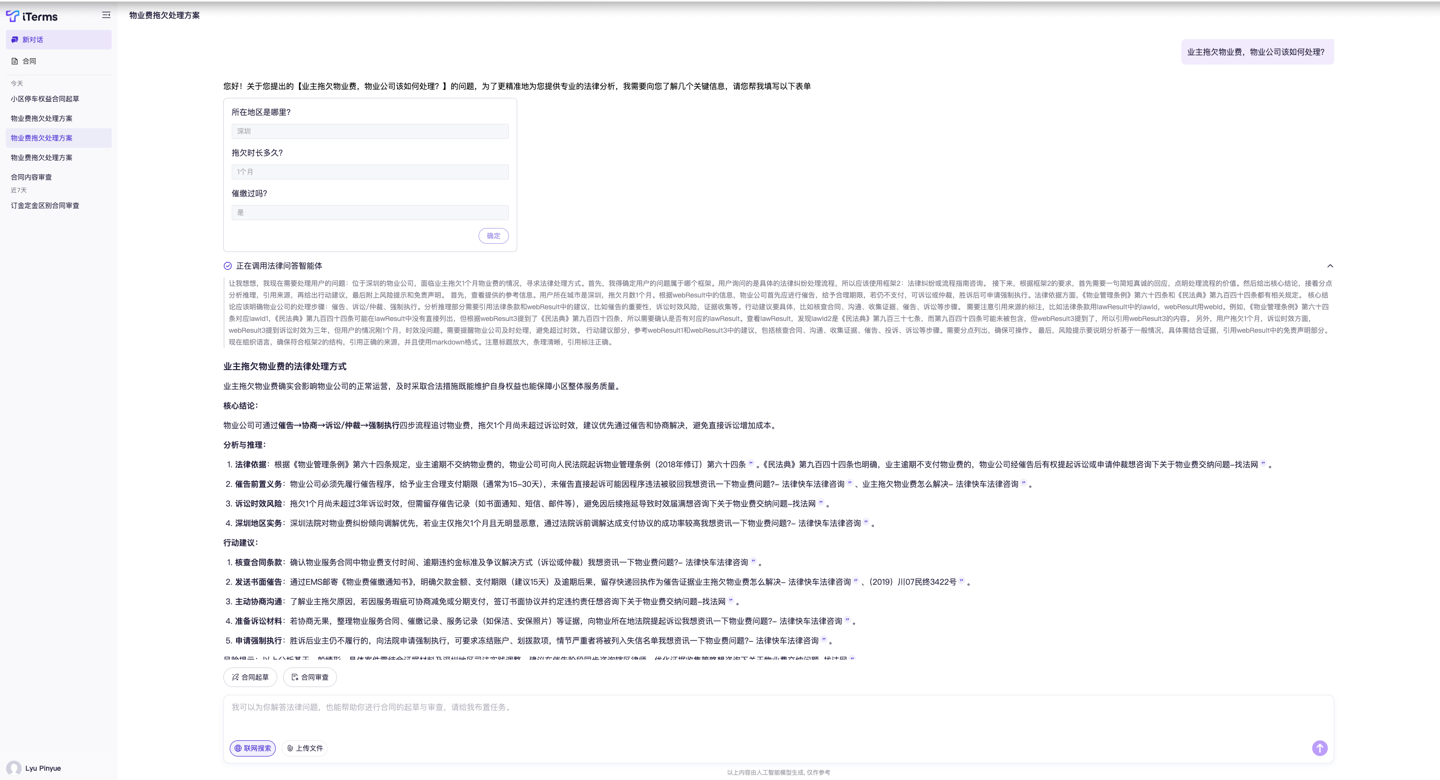
Task: Start a new chat via 新对话
Action: pyautogui.click(x=58, y=40)
